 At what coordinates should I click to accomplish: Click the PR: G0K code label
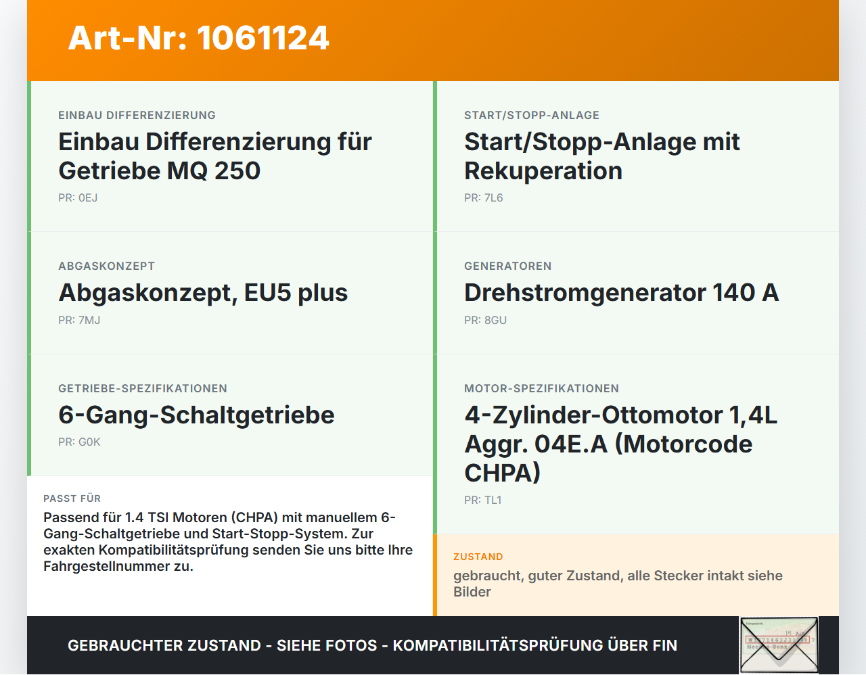tap(79, 442)
